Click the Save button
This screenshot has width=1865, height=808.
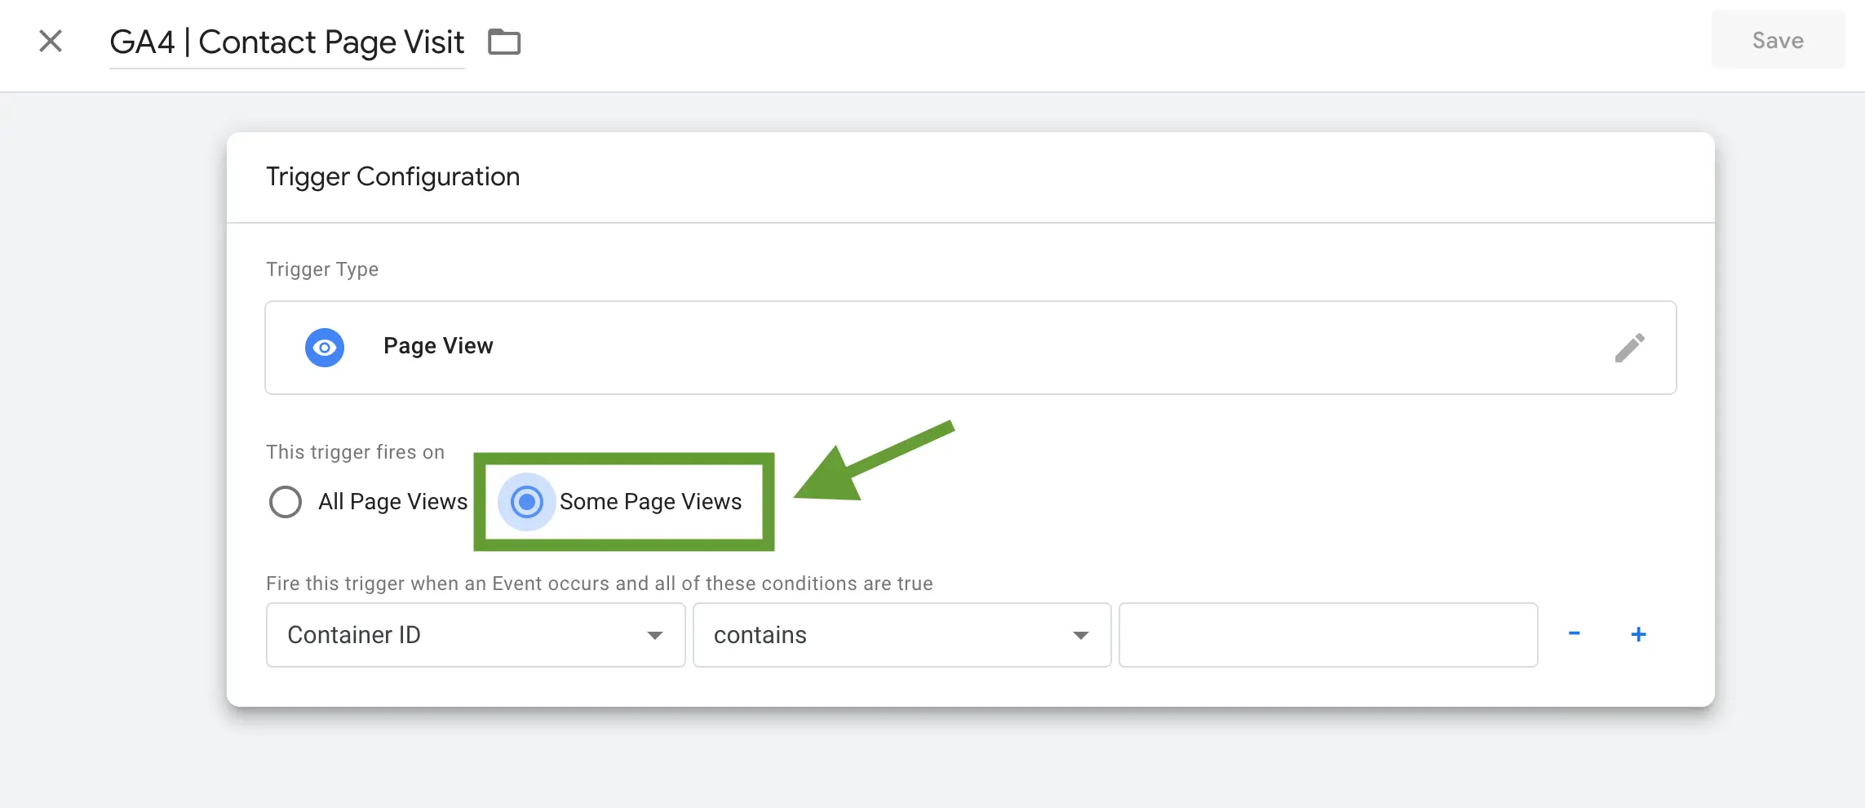[x=1778, y=40]
